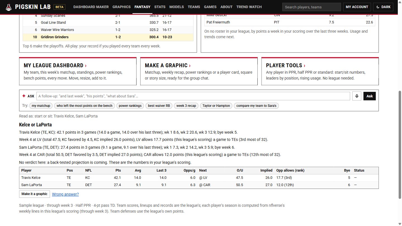Select the "Taylor or Hampton" chip
Screen dimensions: 402x226
(216, 106)
